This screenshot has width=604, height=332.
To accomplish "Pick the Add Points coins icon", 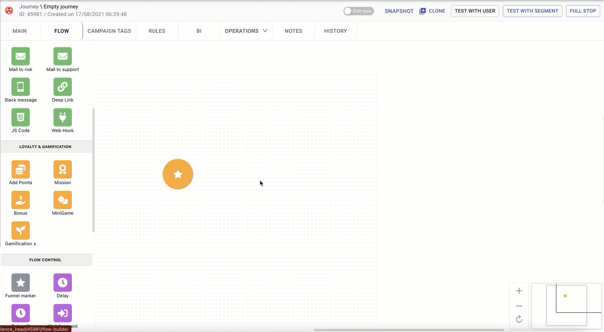I will point(21,169).
